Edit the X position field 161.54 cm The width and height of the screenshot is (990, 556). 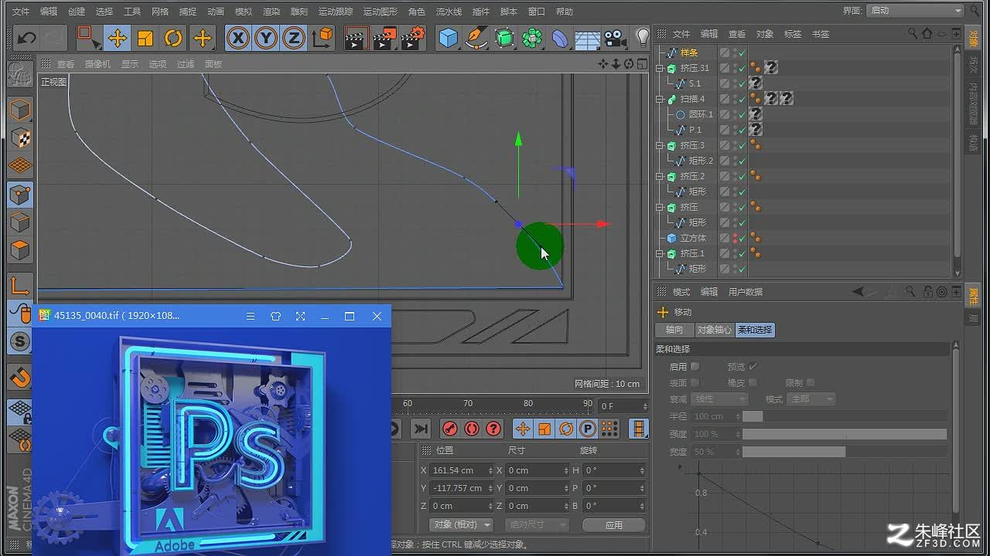pos(461,470)
